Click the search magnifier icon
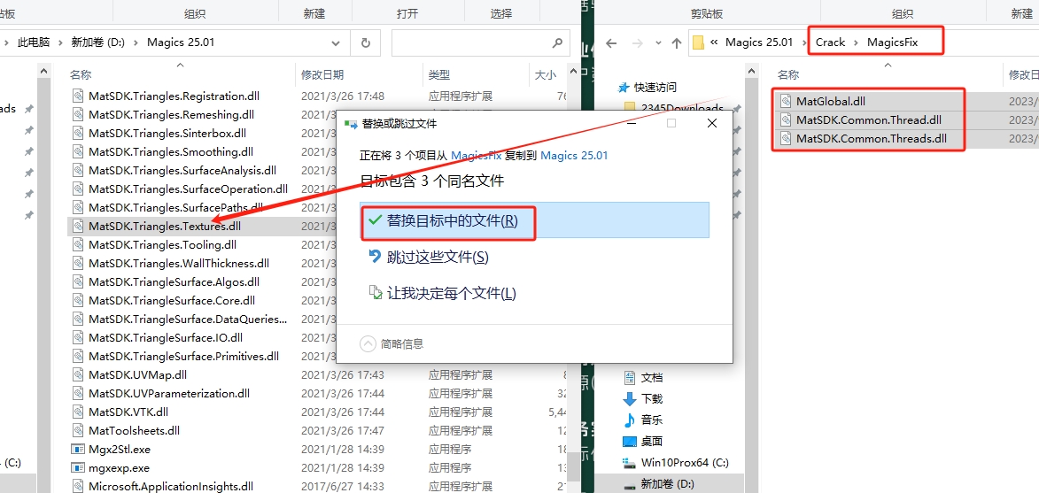The width and height of the screenshot is (1039, 493). tap(557, 42)
